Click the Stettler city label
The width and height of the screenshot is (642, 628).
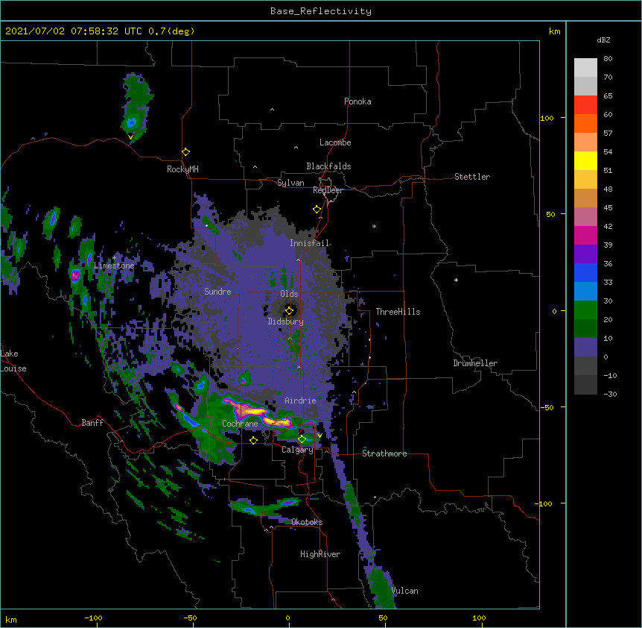click(472, 177)
